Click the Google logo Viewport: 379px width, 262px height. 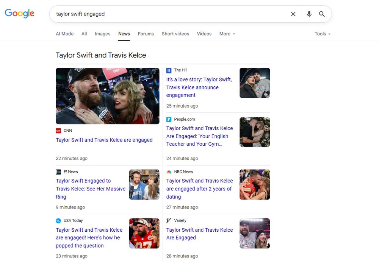tap(19, 14)
